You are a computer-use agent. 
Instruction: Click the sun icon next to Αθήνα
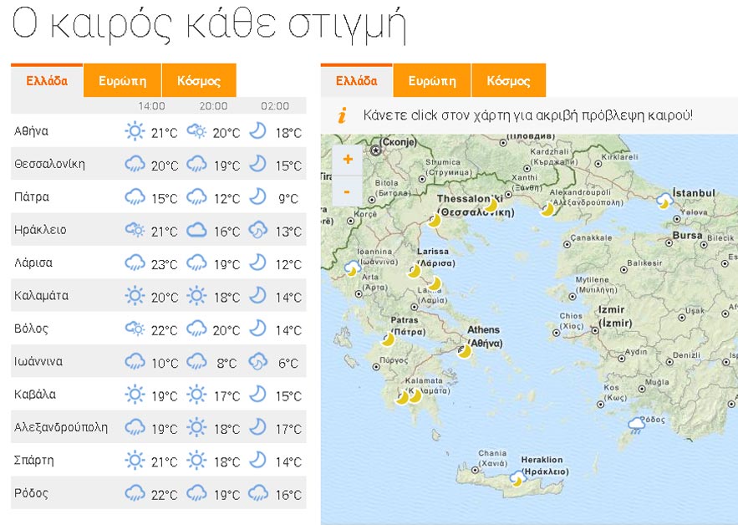click(135, 131)
